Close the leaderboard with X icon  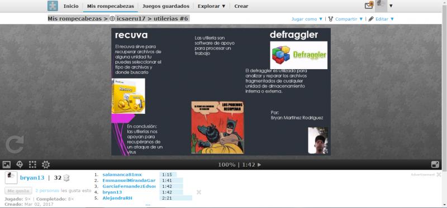click(x=199, y=192)
